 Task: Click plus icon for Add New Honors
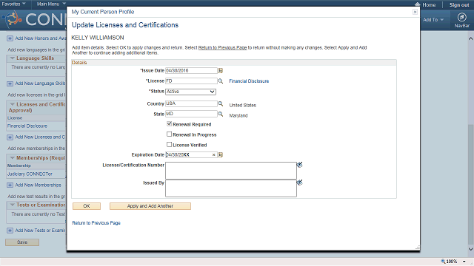pyautogui.click(x=10, y=38)
